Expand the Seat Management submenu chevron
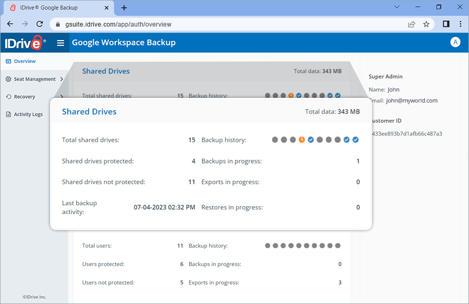 [61, 79]
